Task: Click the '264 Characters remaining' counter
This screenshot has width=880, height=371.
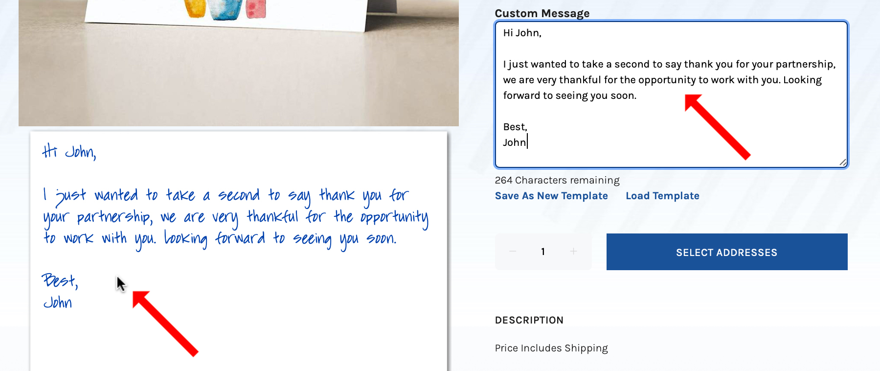Action: coord(557,180)
